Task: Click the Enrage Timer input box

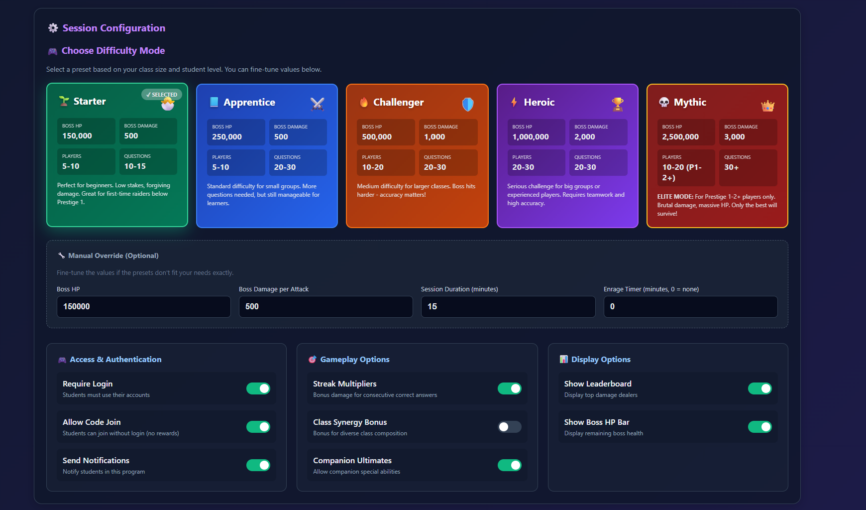Action: (x=690, y=307)
